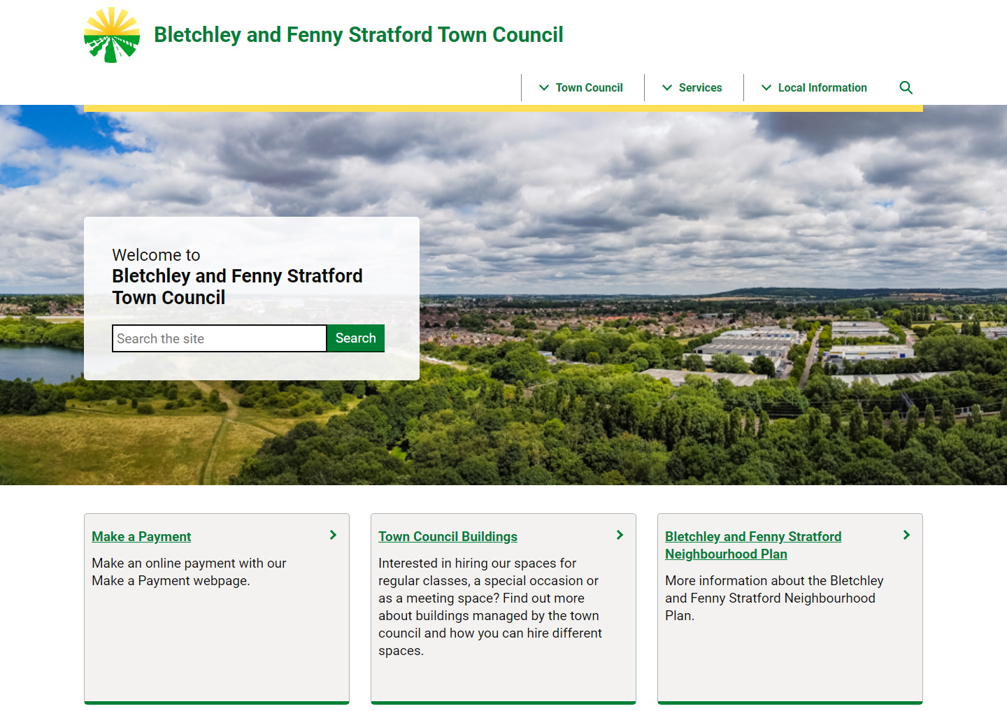
Task: Click 'More information about the Bletchley' description
Action: (774, 598)
